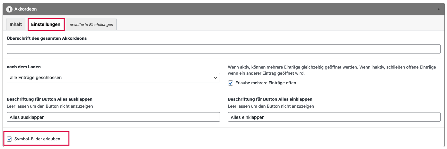Click the label Überschrift des gesamten Akkordeons
Screen dimensions: 447x149
(x=47, y=38)
